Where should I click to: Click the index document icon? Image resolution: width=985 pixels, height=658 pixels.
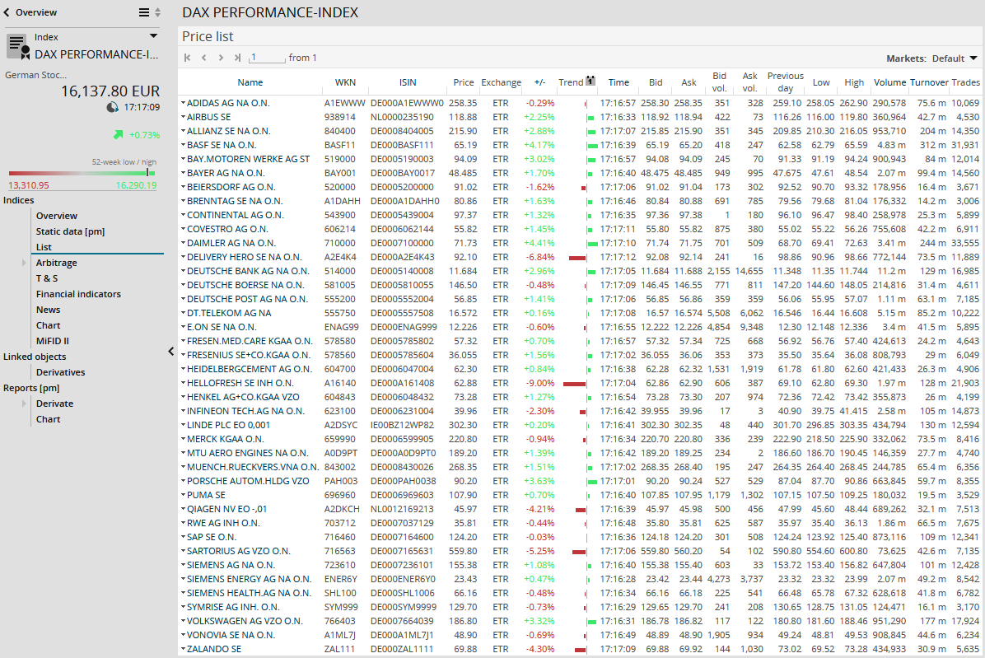click(x=17, y=46)
